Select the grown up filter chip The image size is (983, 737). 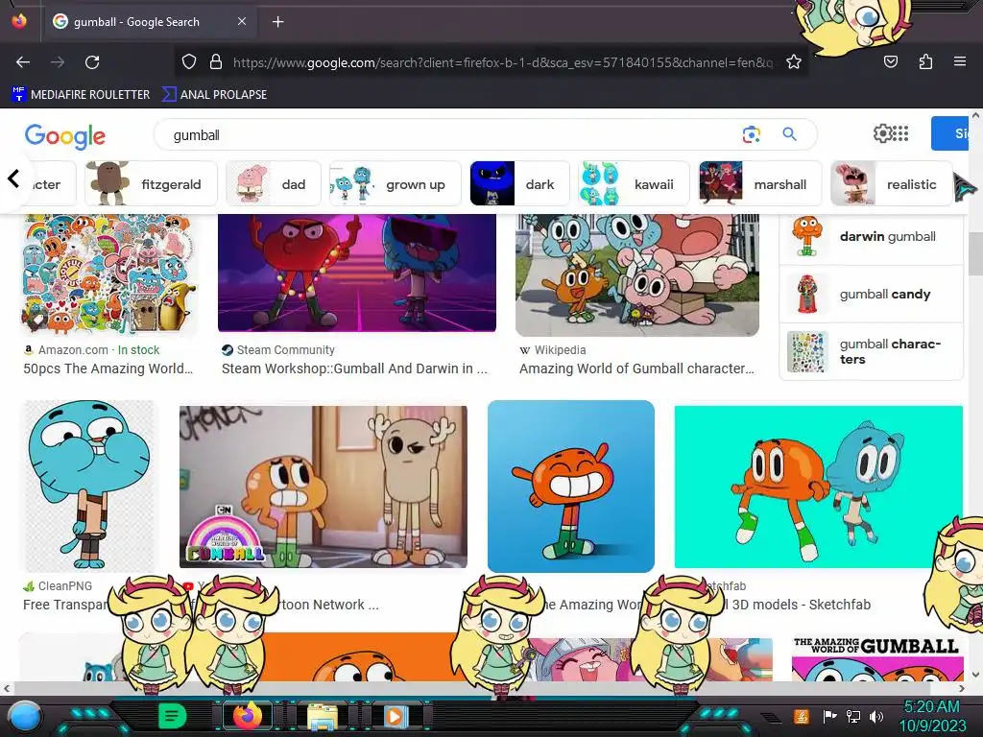point(395,183)
